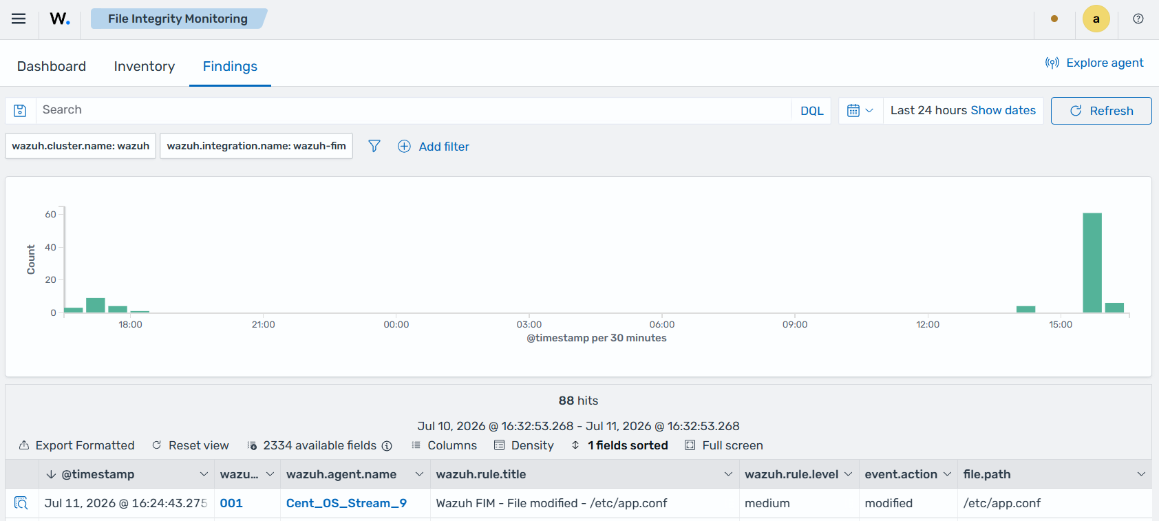Click the wazuh.integration.name: wazuh-fim filter pill
This screenshot has height=521, width=1159.
(x=257, y=146)
